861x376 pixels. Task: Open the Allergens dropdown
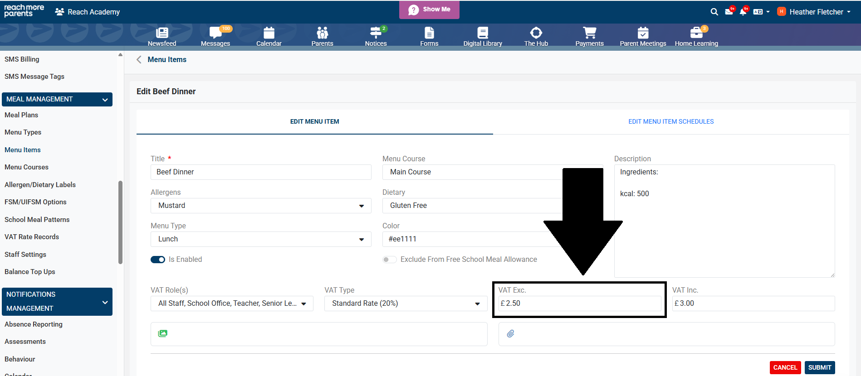[x=260, y=206]
